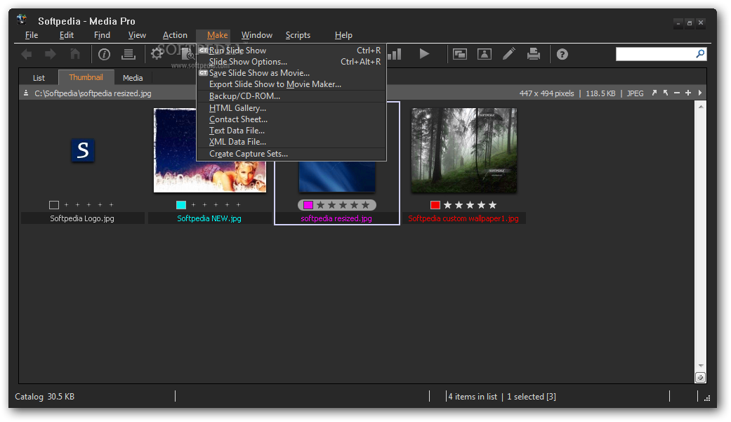Go to the home icon

75,54
